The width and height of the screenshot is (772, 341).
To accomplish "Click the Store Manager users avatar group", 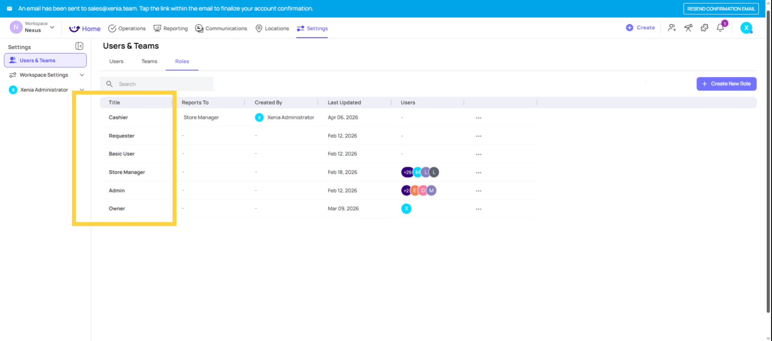I will (420, 172).
